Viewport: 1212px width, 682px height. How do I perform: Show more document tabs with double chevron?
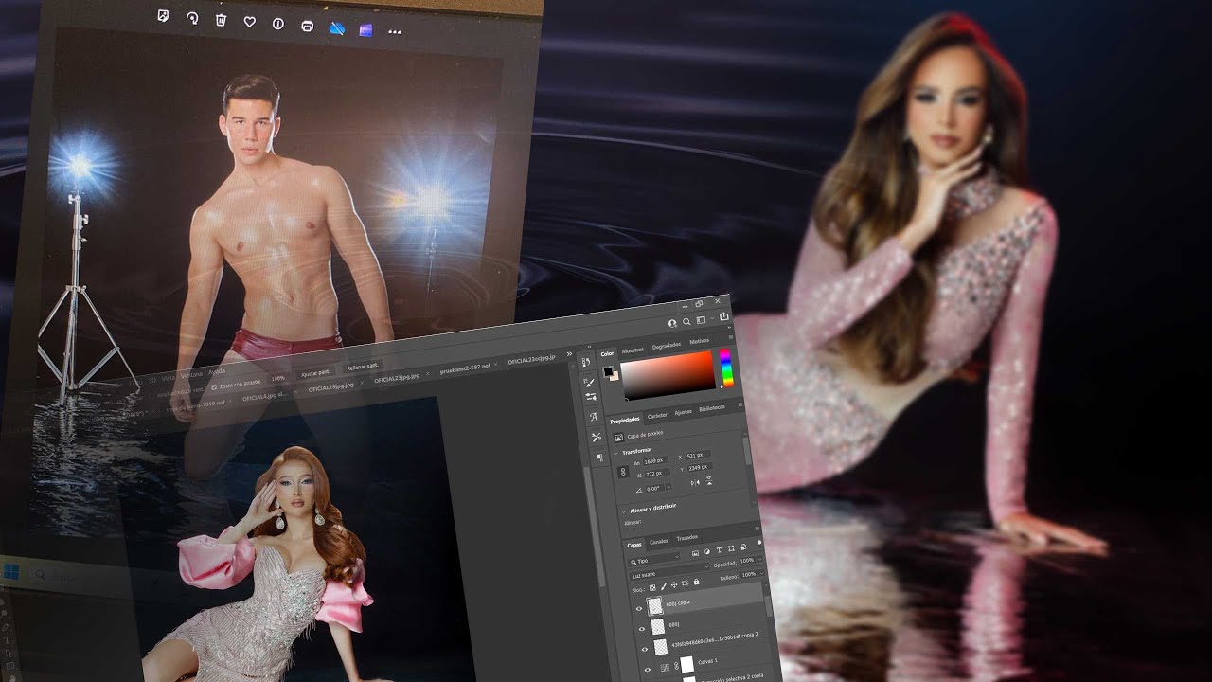click(569, 354)
